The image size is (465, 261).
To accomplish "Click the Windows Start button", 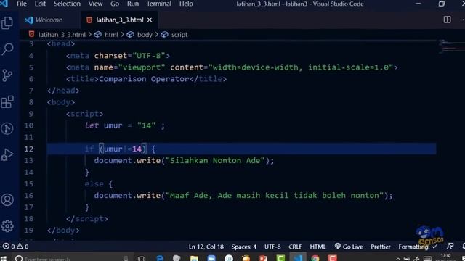I will 3,258.
